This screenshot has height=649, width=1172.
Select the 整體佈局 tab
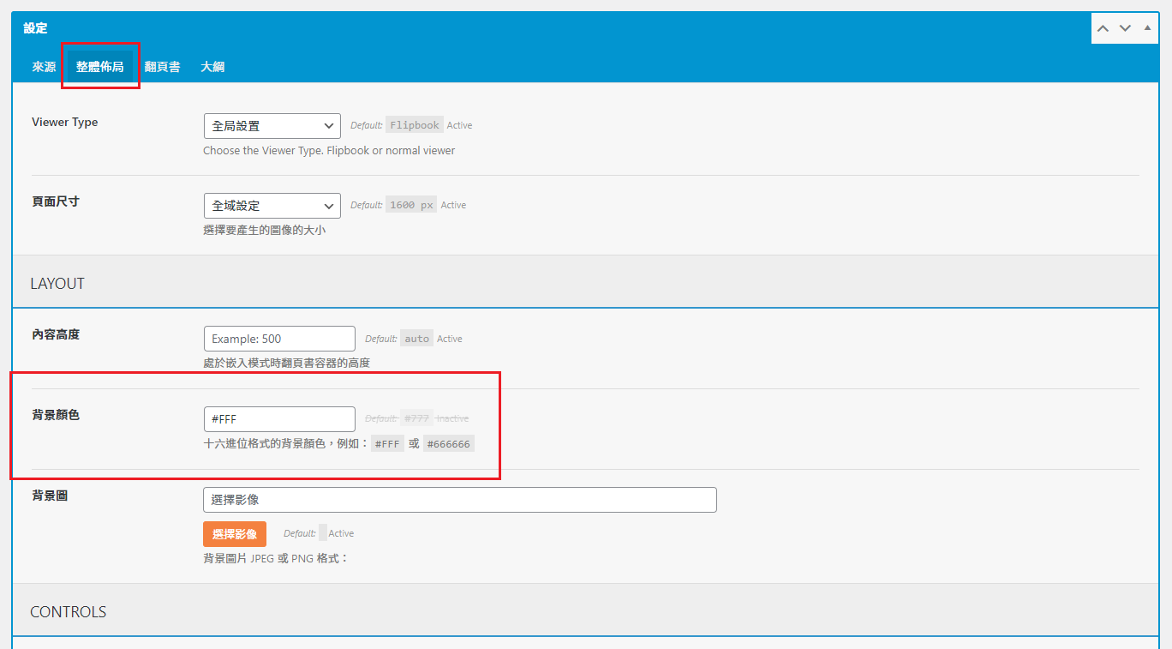[x=100, y=67]
